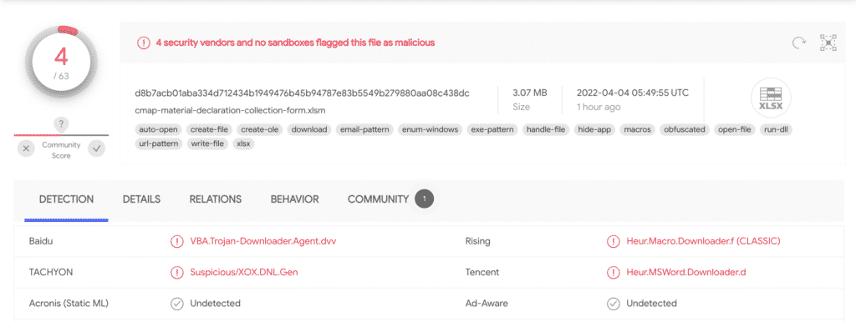Click the TACHYON vendor name
This screenshot has width=856, height=322.
pyautogui.click(x=51, y=272)
